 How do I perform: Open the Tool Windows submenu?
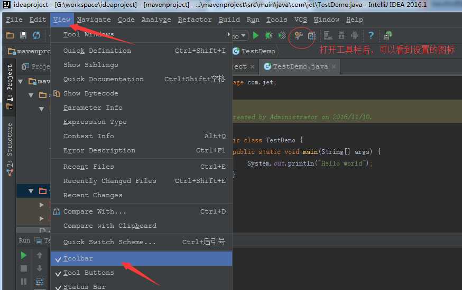coord(142,35)
